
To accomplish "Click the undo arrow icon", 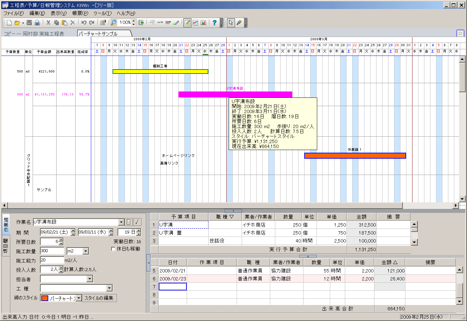I will pos(84,23).
